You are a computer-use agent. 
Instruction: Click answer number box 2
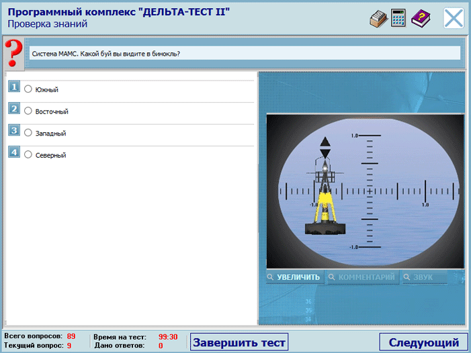(14, 108)
